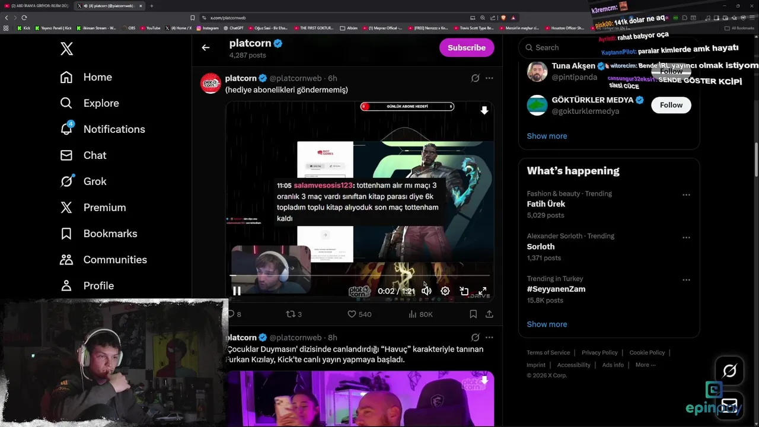This screenshot has height=427, width=759.
Task: Click Show more under who to follow
Action: pos(547,136)
